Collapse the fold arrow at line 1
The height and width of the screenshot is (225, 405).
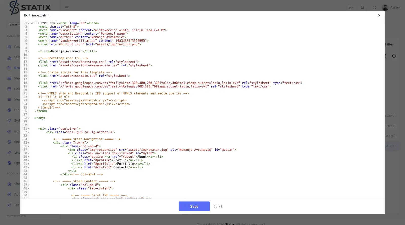pyautogui.click(x=29, y=23)
